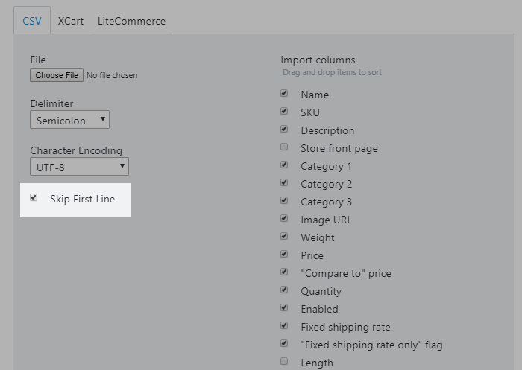Screen dimensions: 522x370
Task: Expand the Character Encoding UTF-8 dropdown
Action: [x=79, y=167]
